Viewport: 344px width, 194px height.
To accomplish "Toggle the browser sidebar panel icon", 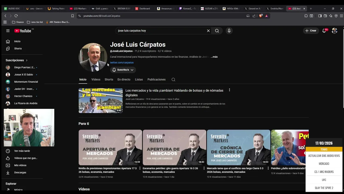I will 320,16.
